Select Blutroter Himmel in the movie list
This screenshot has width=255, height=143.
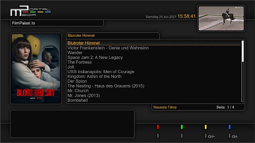84,43
